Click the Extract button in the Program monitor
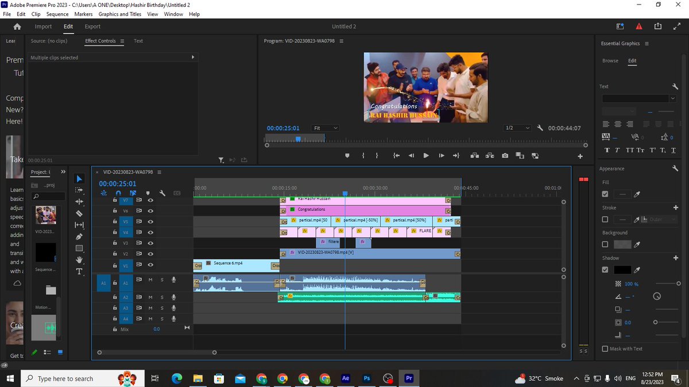689x387 pixels. point(490,155)
